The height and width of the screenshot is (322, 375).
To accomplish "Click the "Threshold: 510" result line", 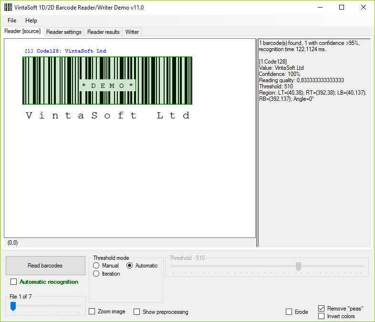I will 276,86.
